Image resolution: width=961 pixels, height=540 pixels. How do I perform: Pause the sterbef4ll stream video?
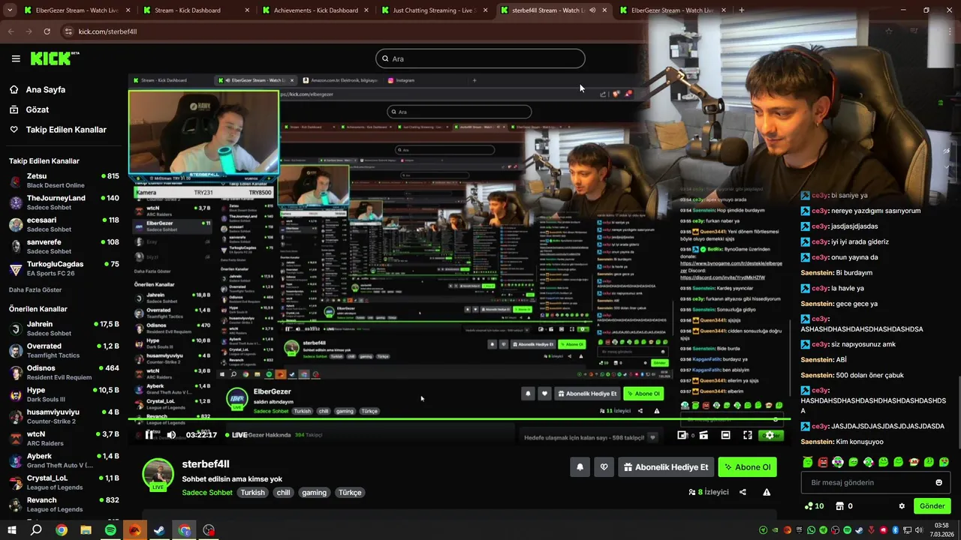(149, 435)
